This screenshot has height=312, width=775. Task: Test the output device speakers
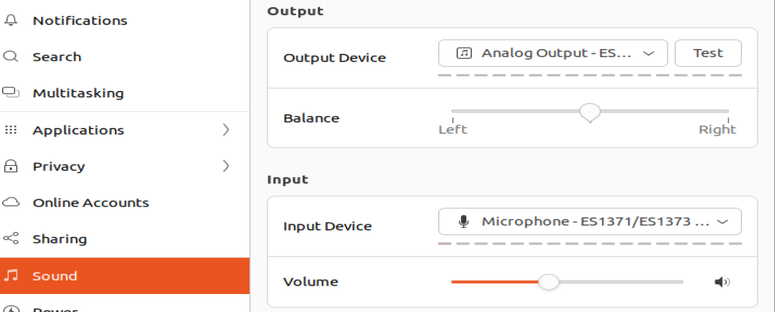(708, 53)
